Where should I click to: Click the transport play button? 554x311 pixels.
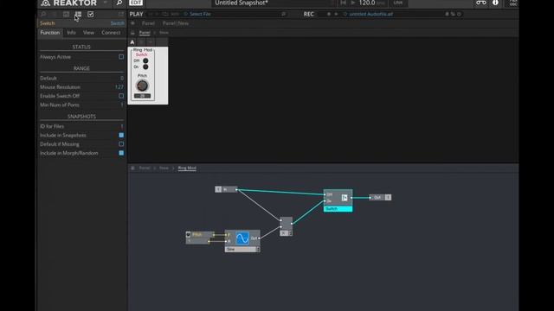(352, 3)
